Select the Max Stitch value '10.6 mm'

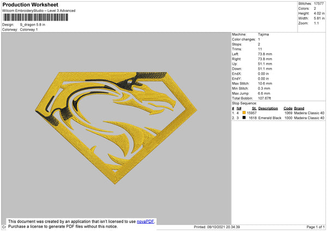(x=265, y=83)
